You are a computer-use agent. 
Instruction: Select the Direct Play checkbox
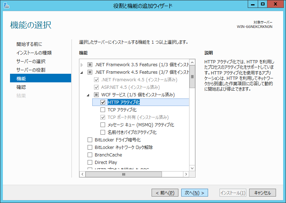pos(90,163)
